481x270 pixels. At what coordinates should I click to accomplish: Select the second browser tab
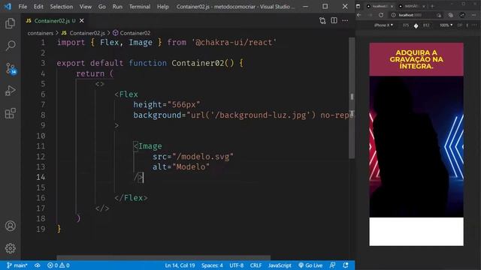[413, 6]
